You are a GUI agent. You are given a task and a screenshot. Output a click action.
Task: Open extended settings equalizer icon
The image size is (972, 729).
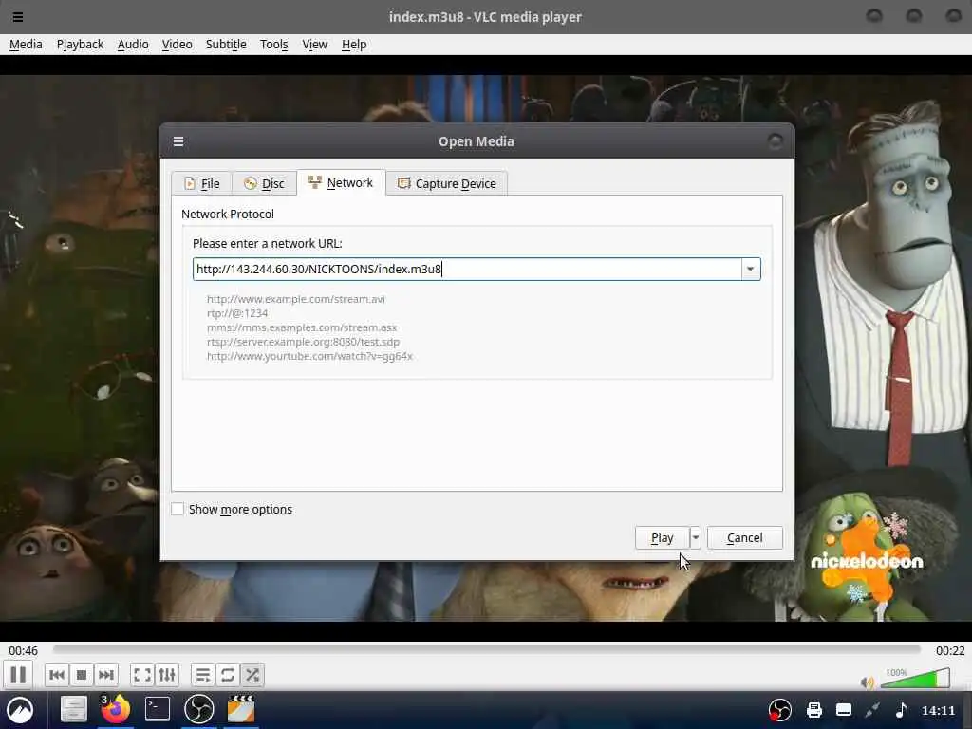click(167, 675)
